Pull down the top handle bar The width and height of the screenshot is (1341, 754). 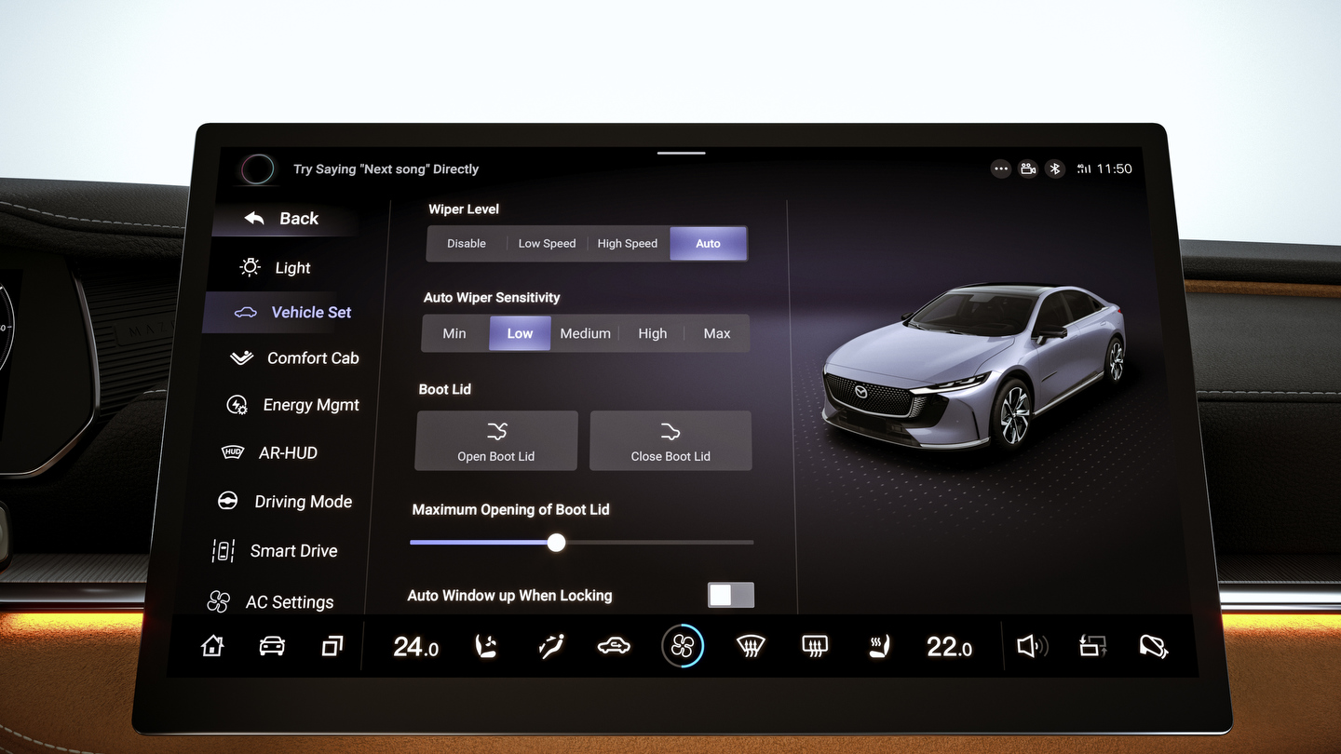tap(681, 153)
